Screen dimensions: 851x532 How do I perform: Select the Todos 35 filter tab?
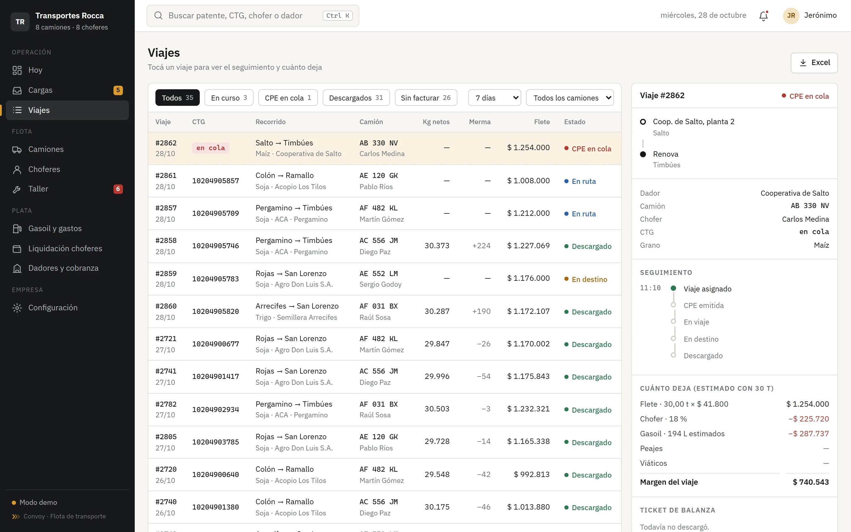[177, 98]
